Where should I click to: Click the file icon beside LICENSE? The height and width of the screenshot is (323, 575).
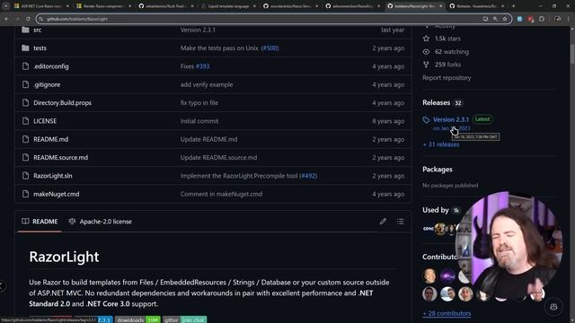click(25, 121)
